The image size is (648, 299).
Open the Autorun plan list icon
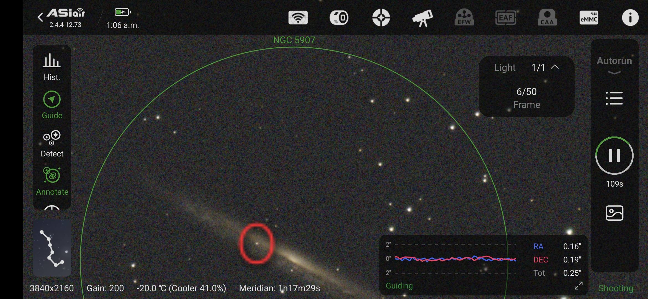[614, 98]
